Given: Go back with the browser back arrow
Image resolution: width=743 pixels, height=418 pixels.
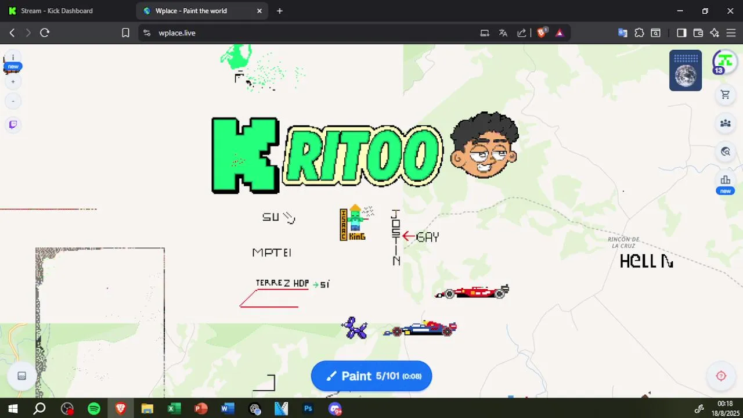Looking at the screenshot, I should pos(12,33).
